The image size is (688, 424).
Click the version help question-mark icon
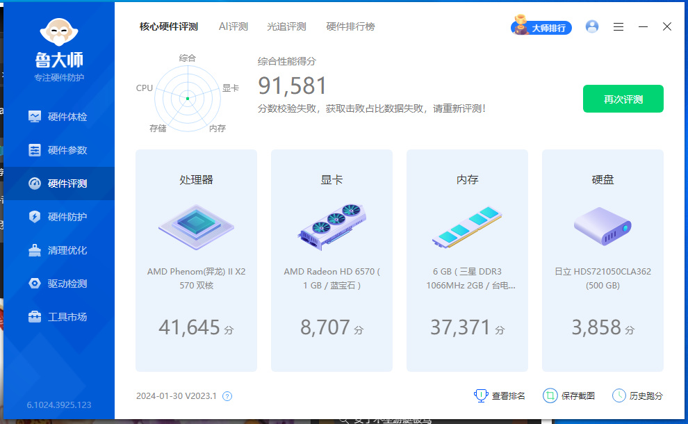pos(227,396)
